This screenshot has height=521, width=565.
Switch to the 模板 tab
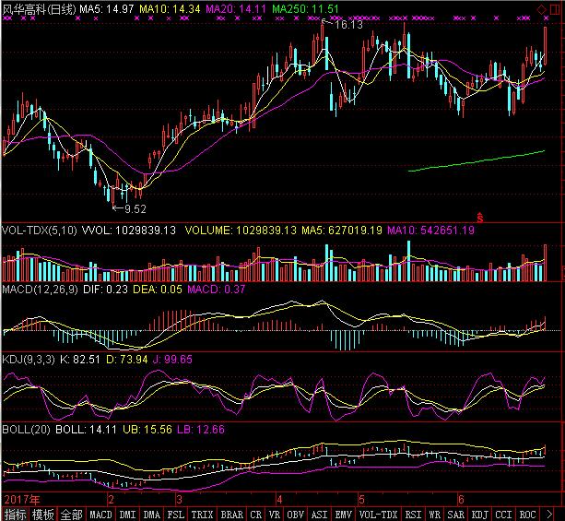click(x=42, y=515)
